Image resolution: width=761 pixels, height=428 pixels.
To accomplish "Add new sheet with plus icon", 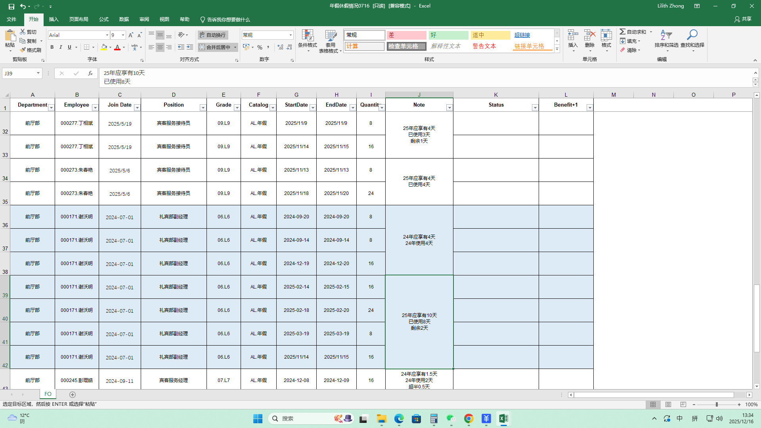I will pos(73,394).
